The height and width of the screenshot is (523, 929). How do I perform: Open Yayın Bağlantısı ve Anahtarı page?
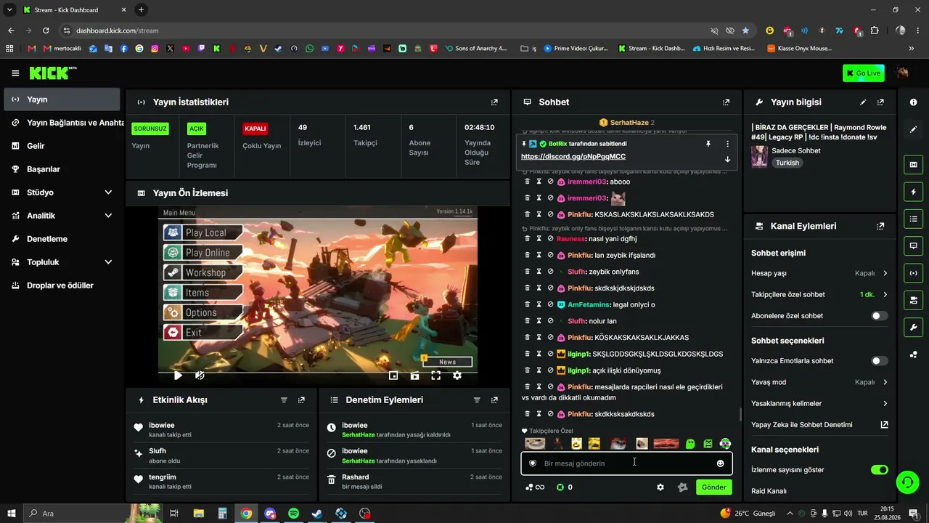[x=62, y=123]
